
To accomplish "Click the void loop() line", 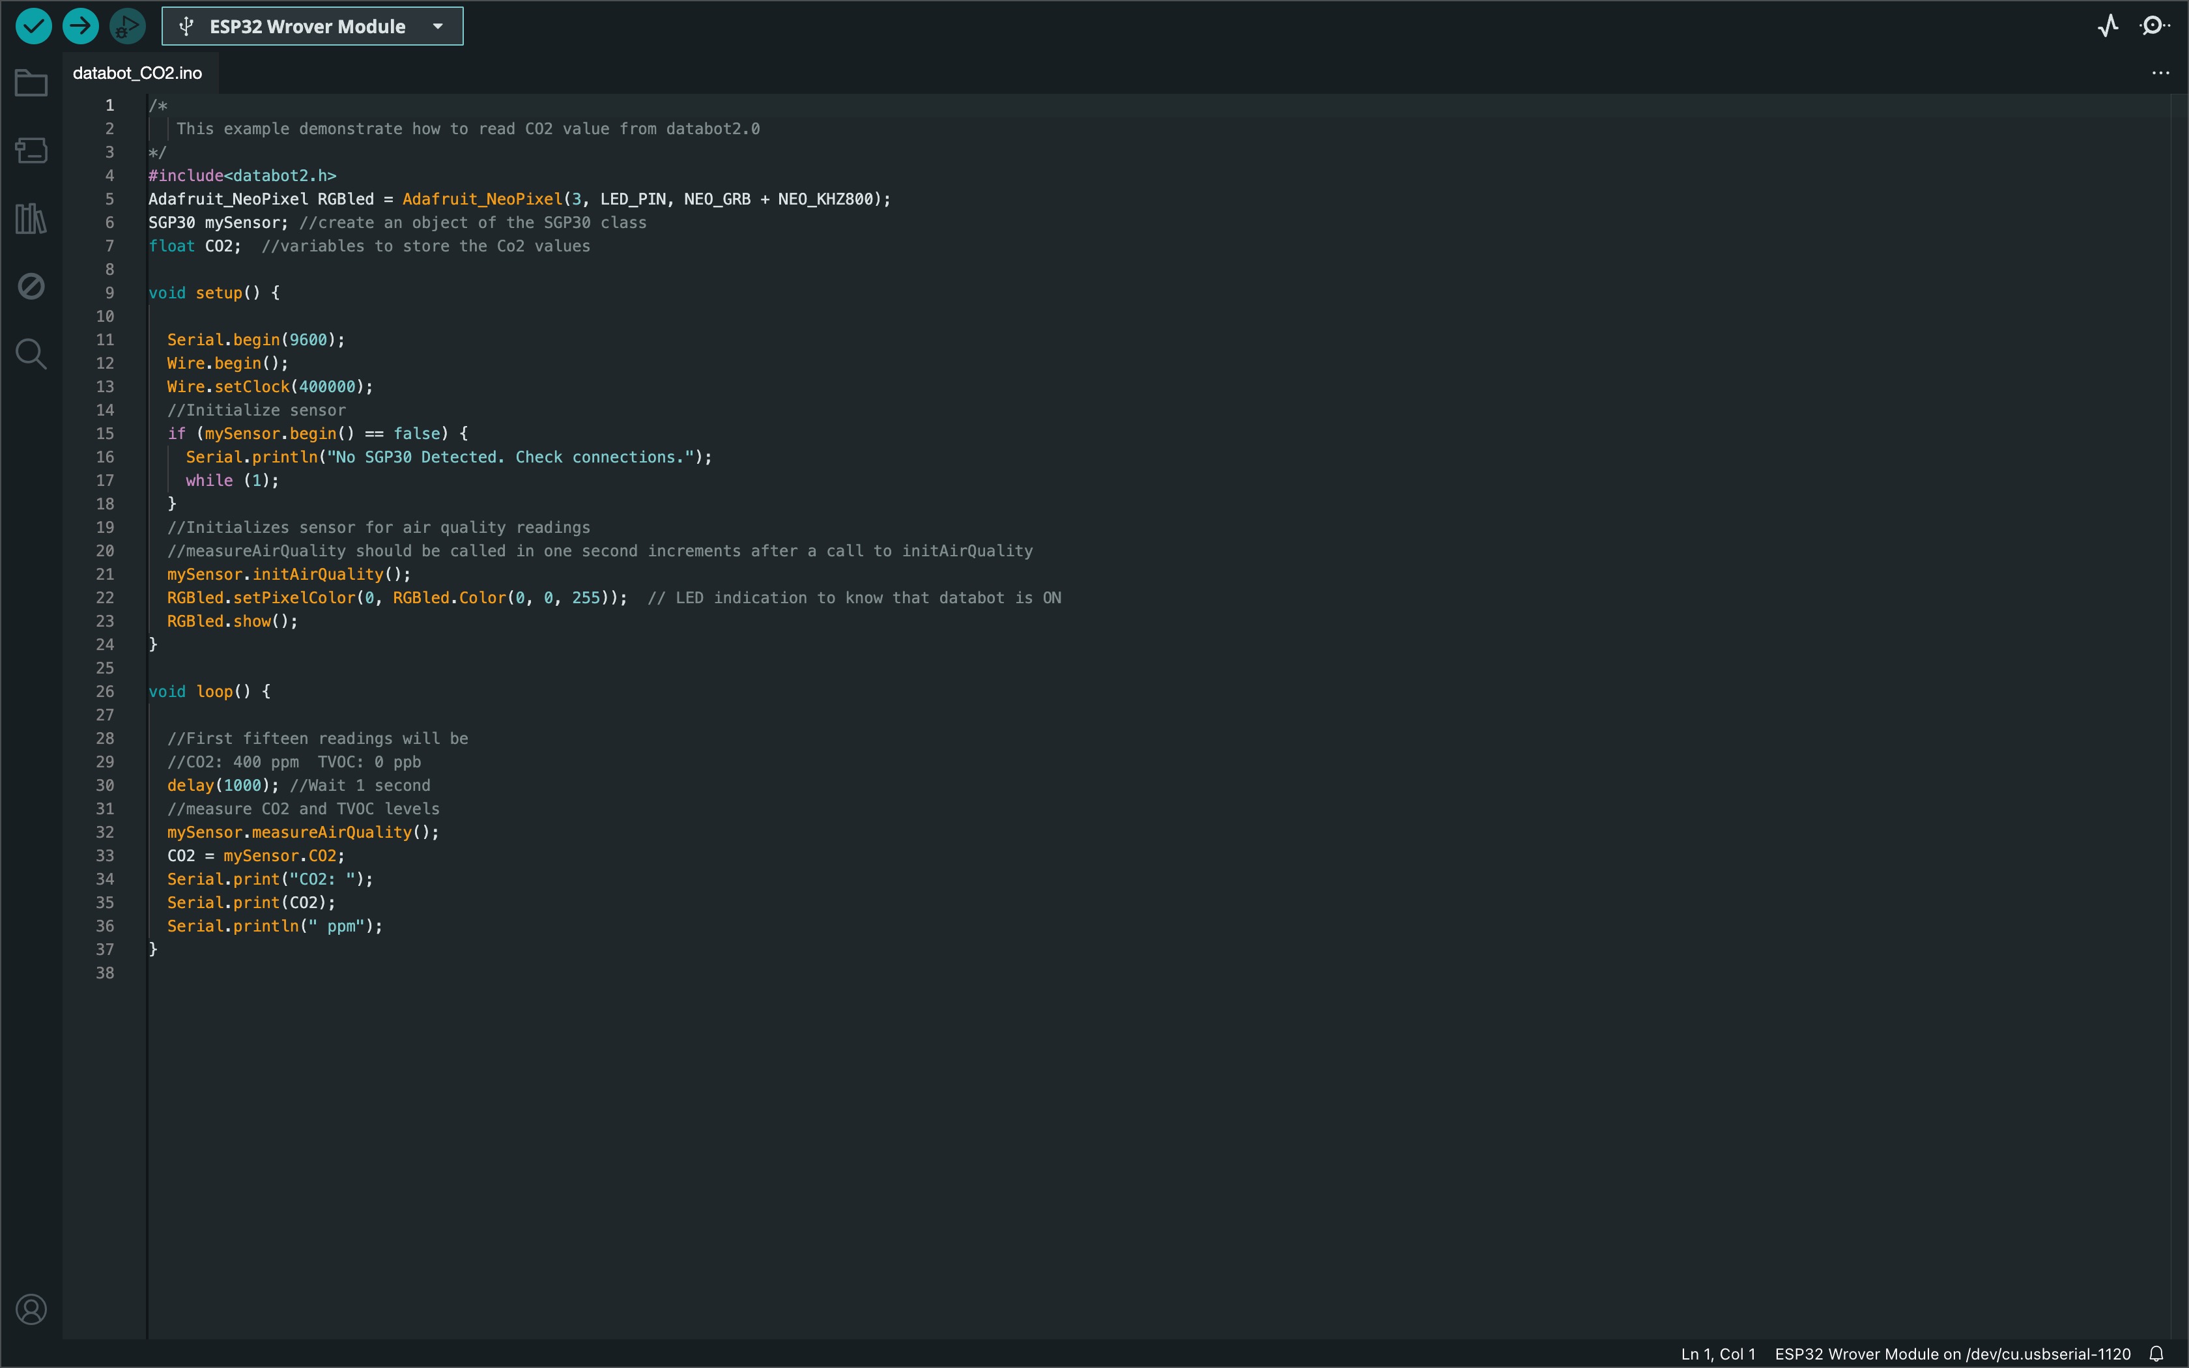I will click(210, 691).
